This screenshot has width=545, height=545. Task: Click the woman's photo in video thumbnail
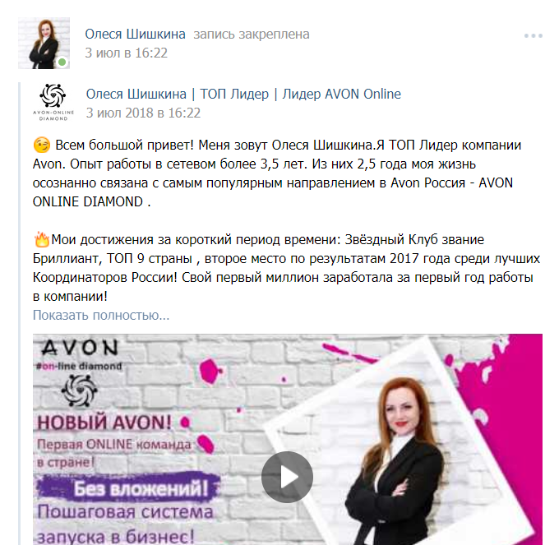[x=398, y=462]
